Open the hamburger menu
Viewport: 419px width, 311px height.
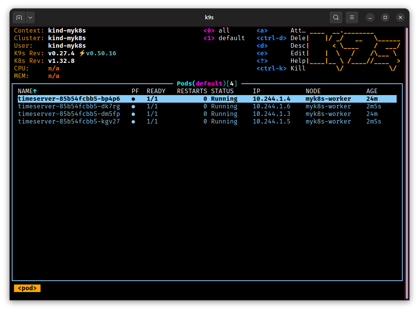(352, 18)
